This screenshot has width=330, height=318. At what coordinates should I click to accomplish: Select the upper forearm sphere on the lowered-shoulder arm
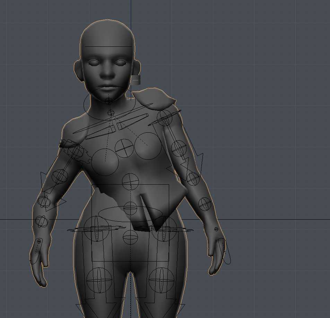coord(44,202)
